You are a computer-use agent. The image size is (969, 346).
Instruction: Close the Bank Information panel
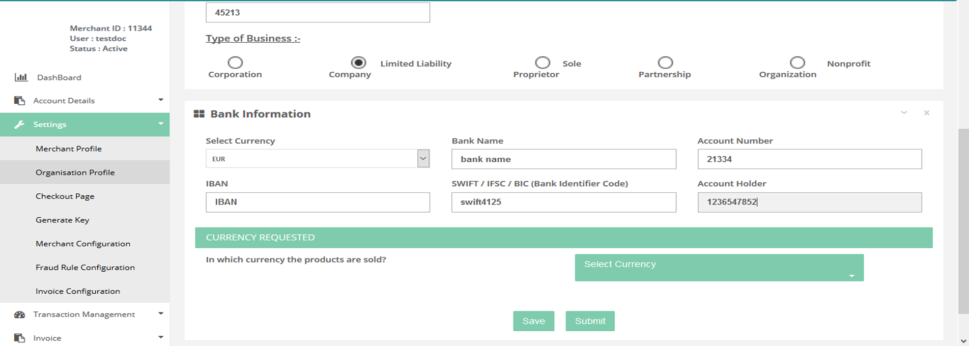[926, 113]
